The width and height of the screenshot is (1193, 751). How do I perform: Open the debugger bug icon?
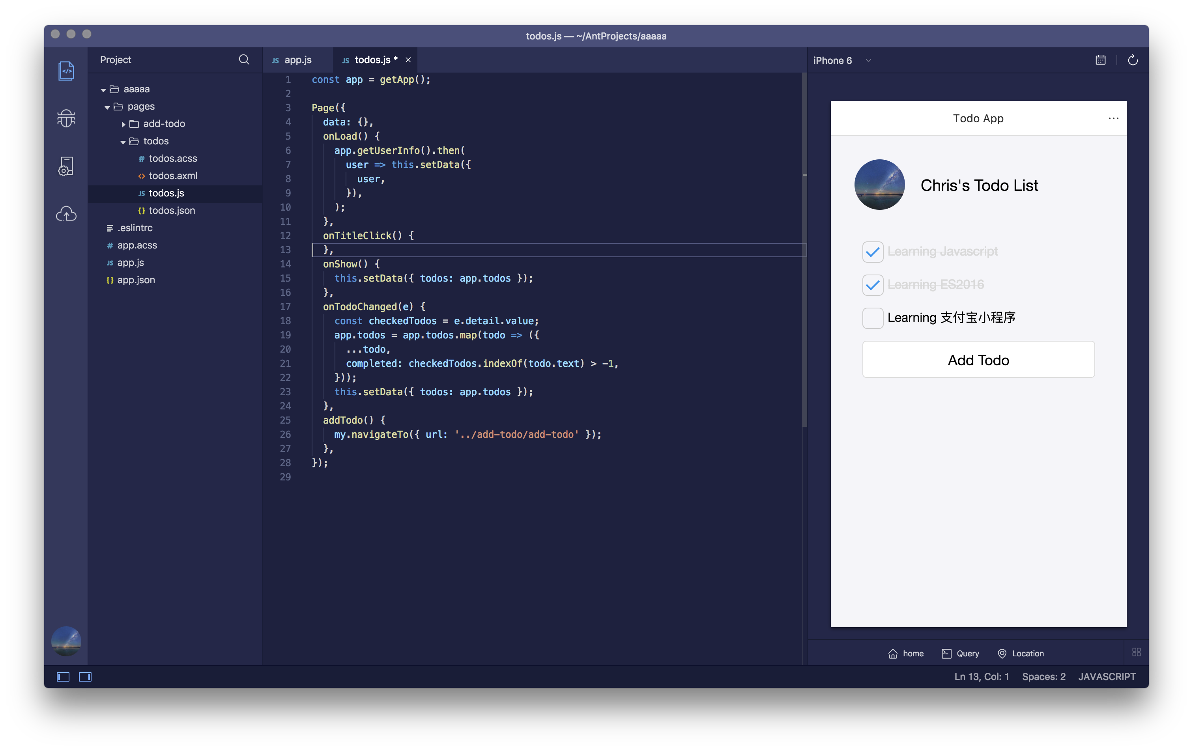(x=66, y=118)
